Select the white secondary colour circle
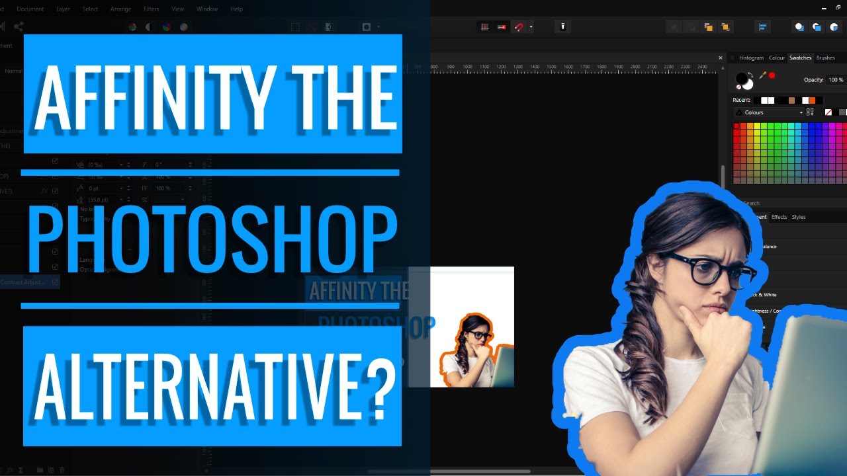The width and height of the screenshot is (847, 476). coord(748,84)
